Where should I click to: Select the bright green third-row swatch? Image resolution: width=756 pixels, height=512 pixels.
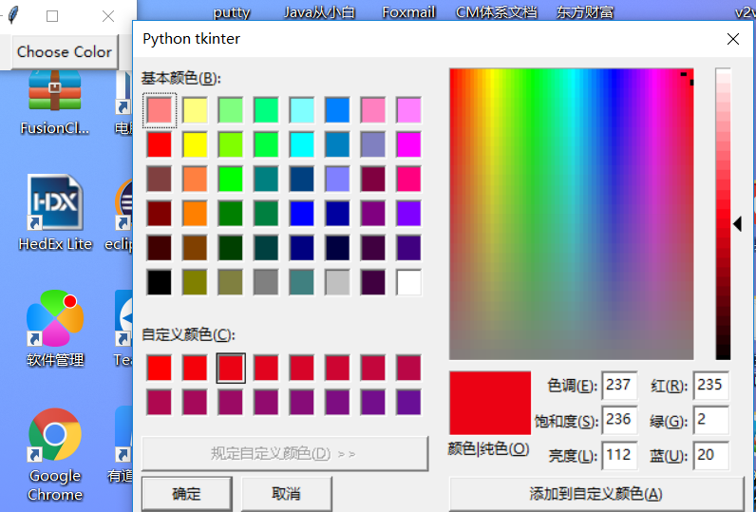coord(231,179)
